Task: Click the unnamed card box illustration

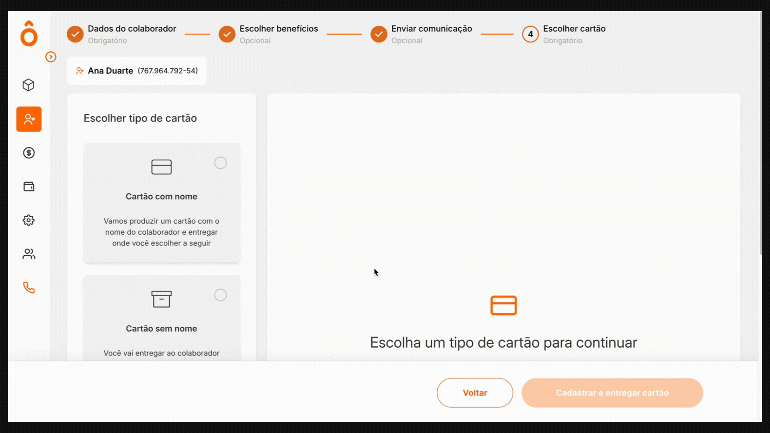Action: tap(162, 299)
